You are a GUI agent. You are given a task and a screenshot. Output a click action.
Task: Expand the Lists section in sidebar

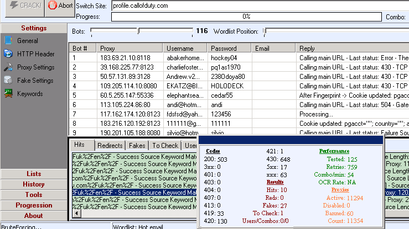tap(34, 174)
